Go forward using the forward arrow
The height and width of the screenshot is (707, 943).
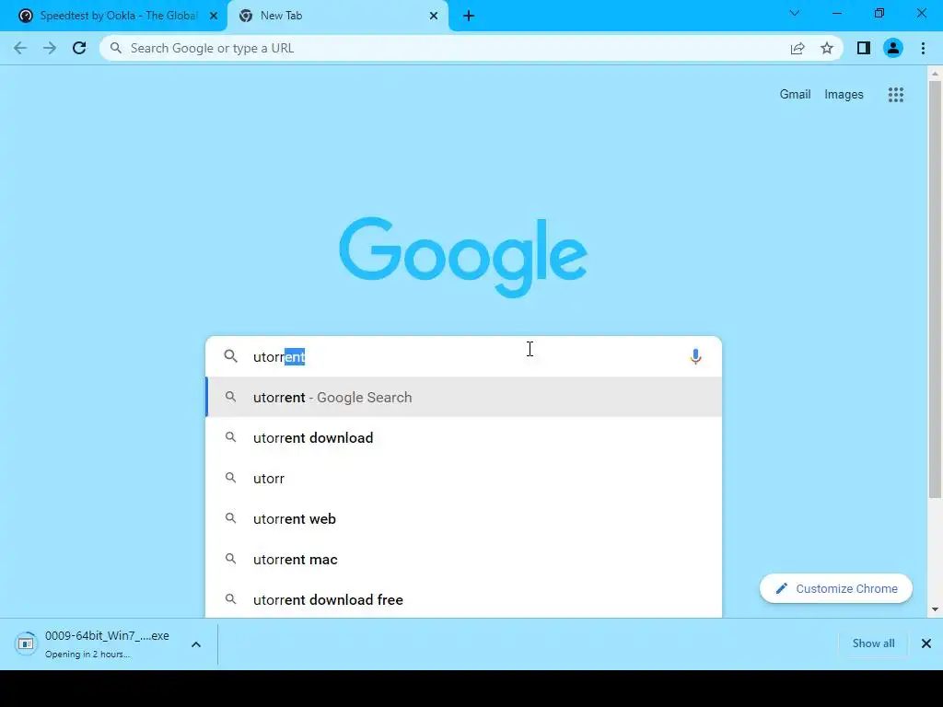coord(50,48)
